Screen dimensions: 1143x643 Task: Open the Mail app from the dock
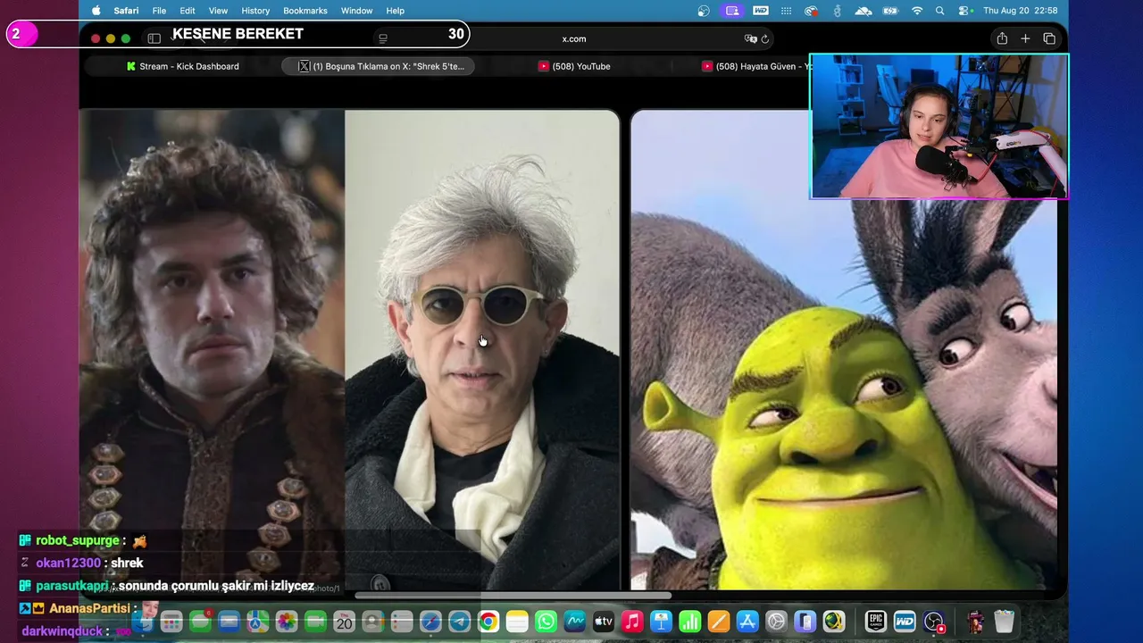pyautogui.click(x=229, y=622)
